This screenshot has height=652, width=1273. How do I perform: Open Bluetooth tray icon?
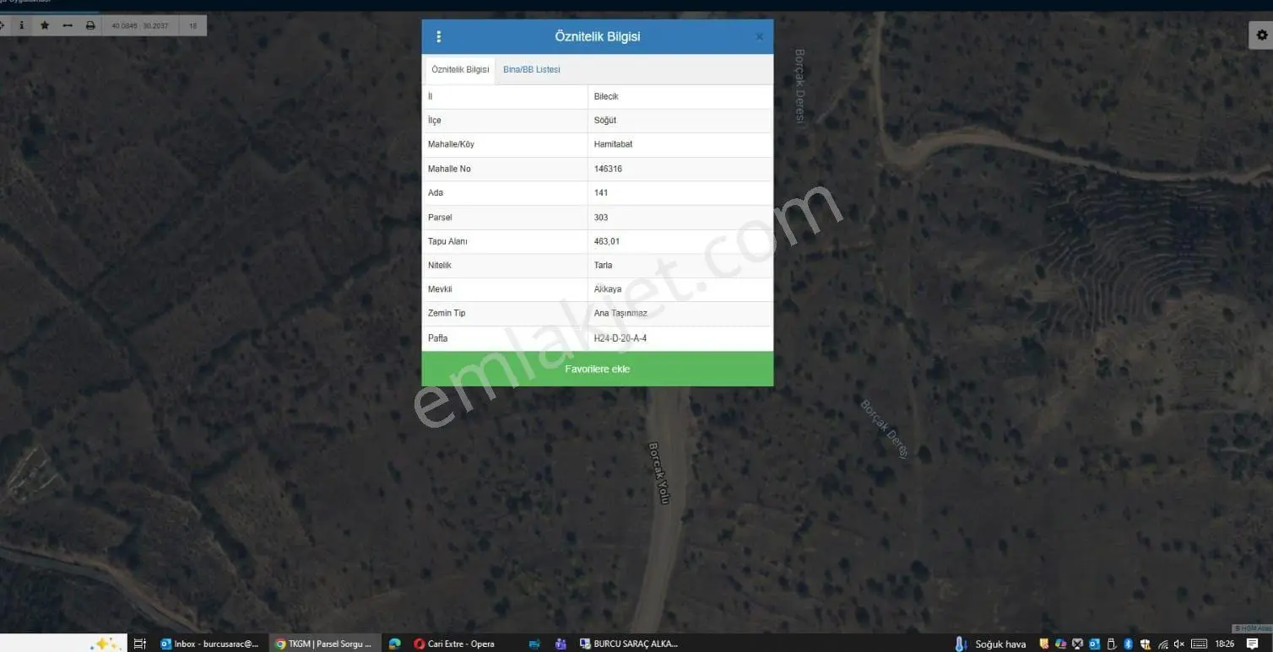[x=1127, y=644]
